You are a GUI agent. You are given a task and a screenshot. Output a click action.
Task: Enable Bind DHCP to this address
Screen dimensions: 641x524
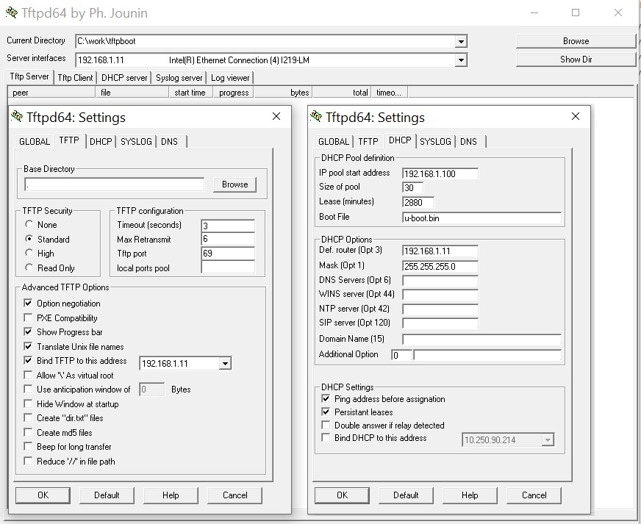click(326, 438)
